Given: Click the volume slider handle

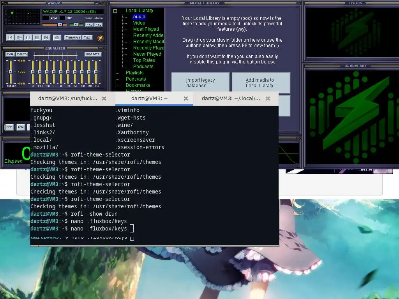Looking at the screenshot, I should click(x=60, y=25).
